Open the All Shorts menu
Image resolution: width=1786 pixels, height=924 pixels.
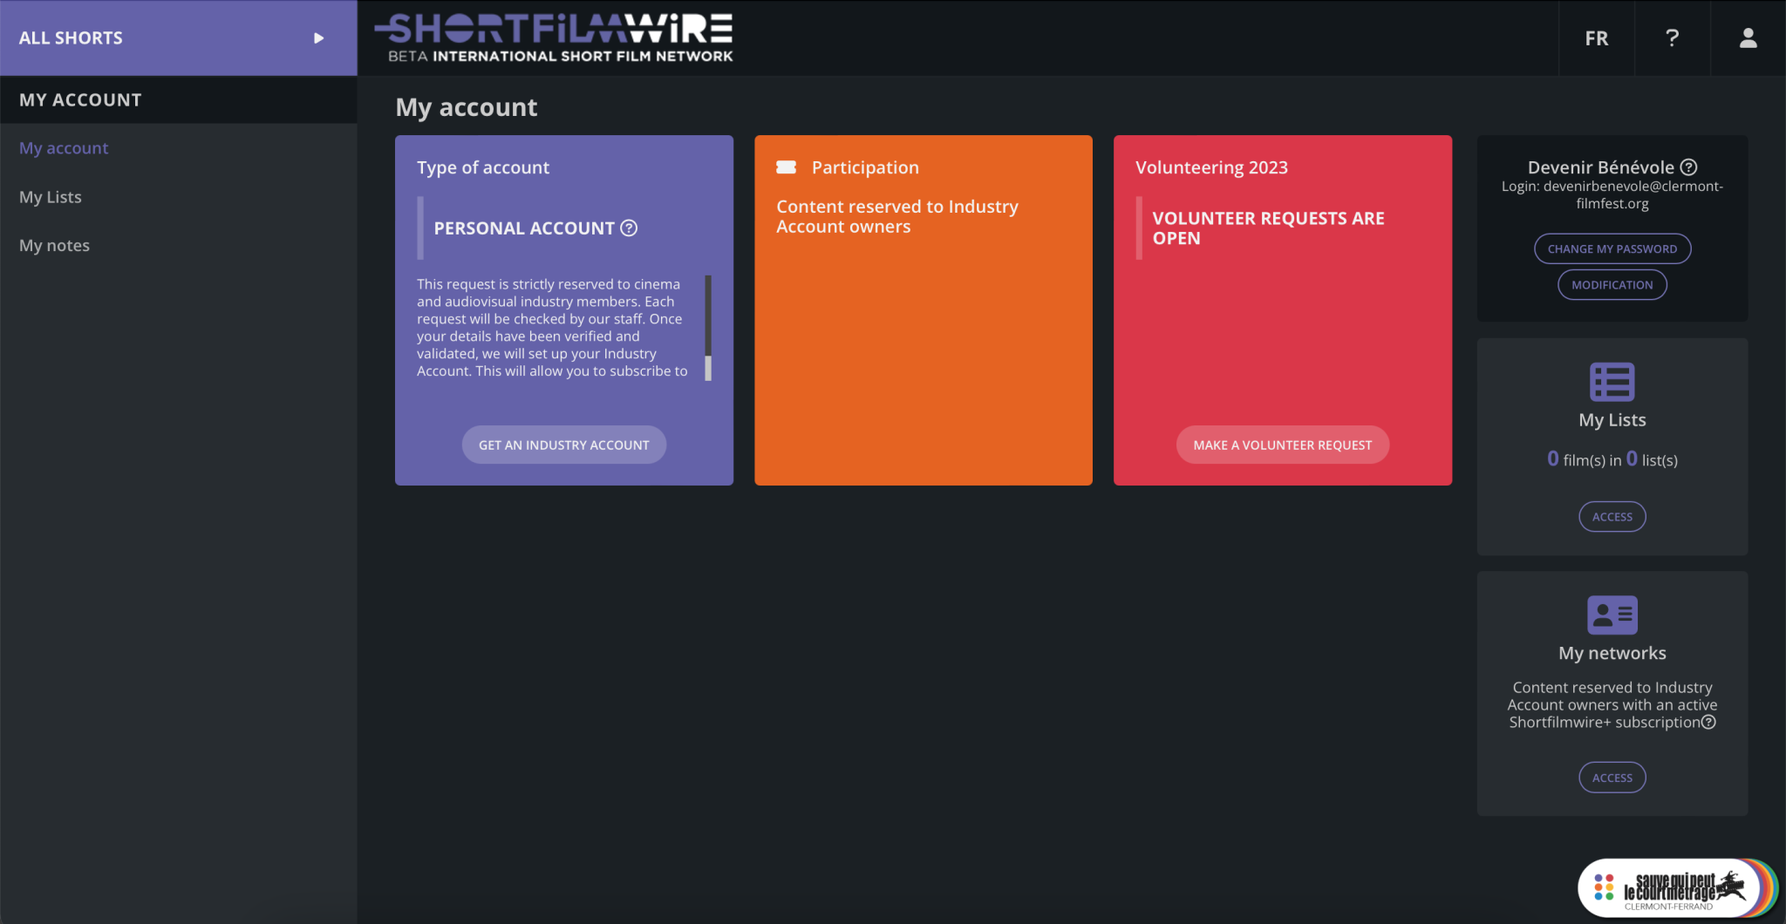179,37
